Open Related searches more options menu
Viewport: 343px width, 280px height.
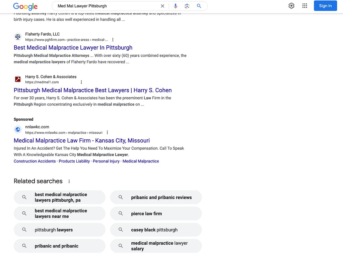[x=69, y=181]
